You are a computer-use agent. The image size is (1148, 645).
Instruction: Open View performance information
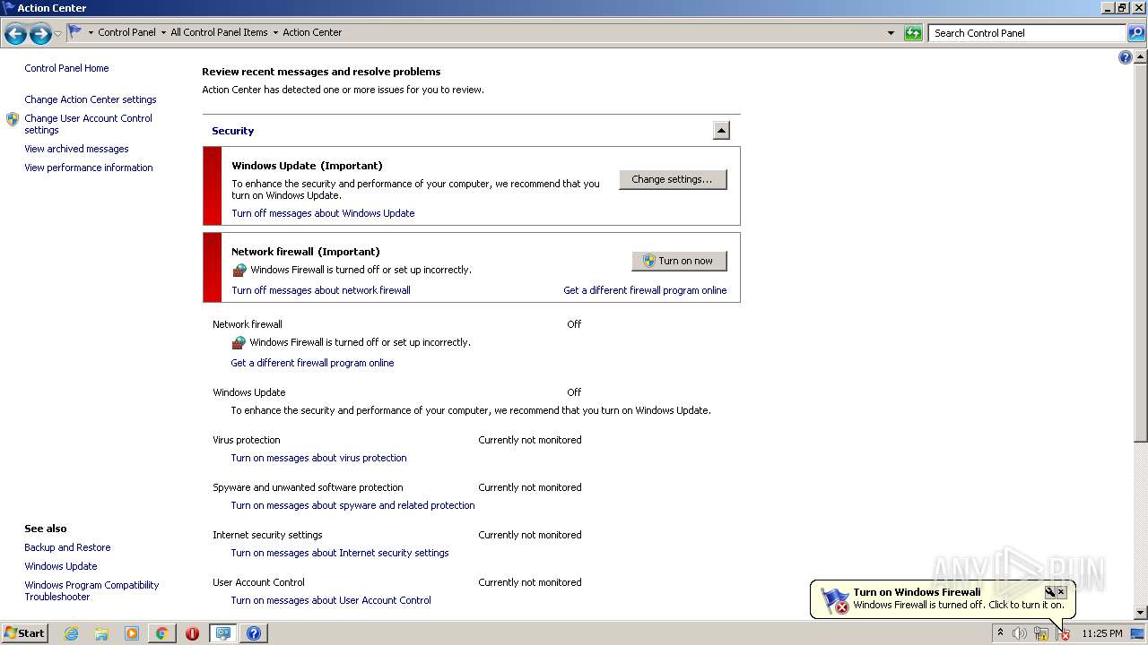[89, 168]
